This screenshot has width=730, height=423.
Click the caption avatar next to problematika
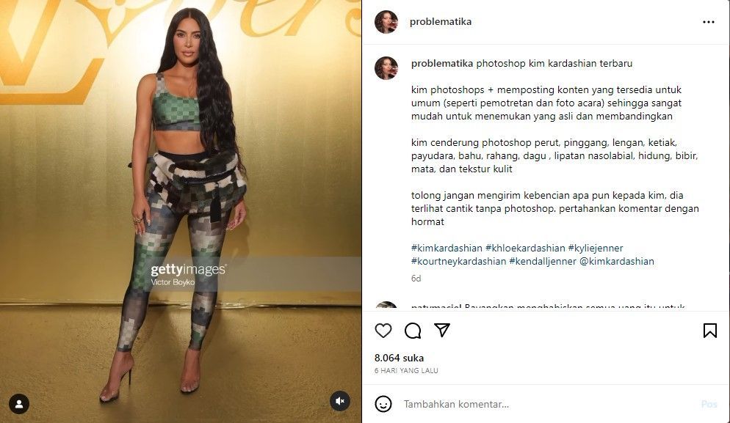point(386,68)
